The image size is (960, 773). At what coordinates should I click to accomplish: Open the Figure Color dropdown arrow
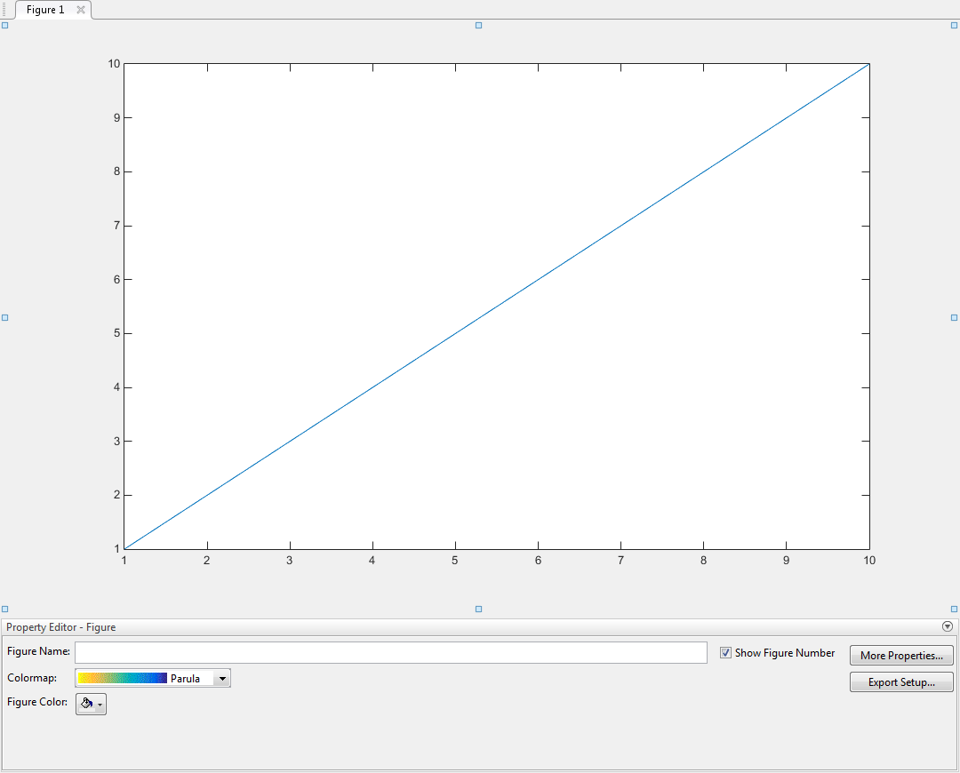click(x=99, y=704)
